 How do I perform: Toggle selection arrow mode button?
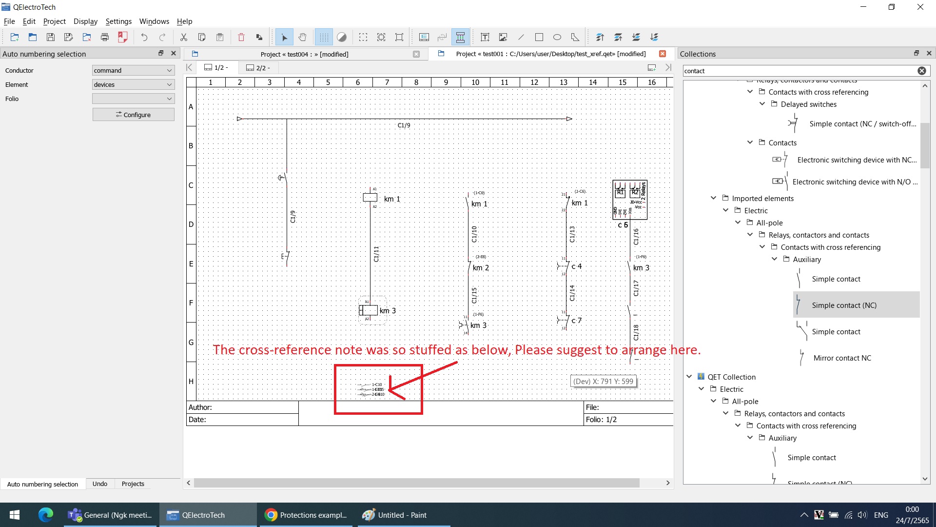(284, 37)
